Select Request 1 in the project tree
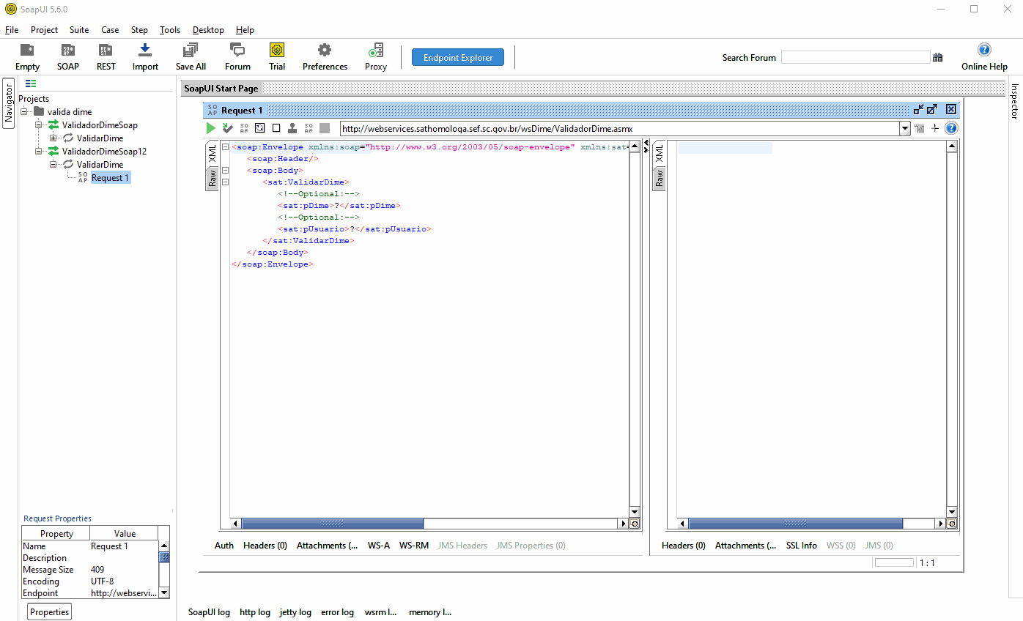This screenshot has width=1023, height=621. pos(110,178)
